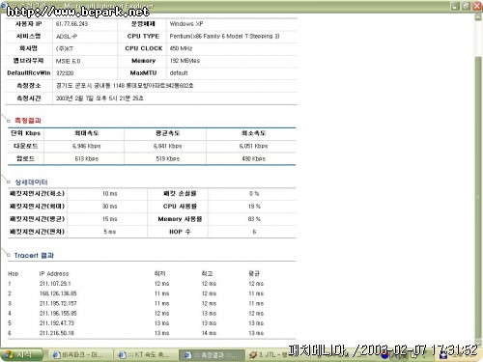Minimize the Internet Explorer window
The image size is (483, 362).
pos(455,6)
